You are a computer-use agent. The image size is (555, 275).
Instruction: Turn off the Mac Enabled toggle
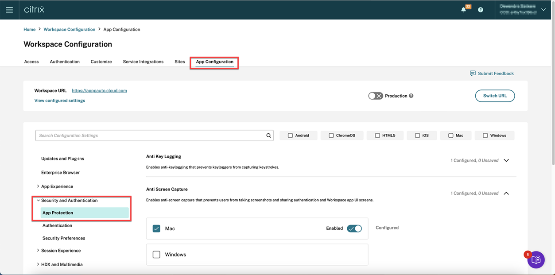(354, 229)
